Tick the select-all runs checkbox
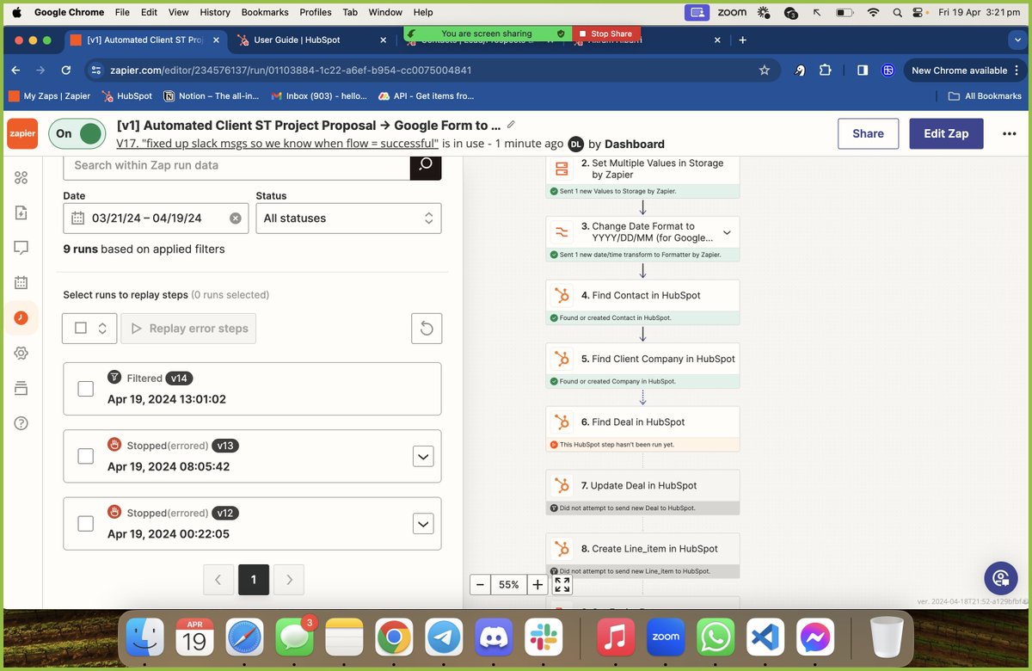 [x=81, y=328]
